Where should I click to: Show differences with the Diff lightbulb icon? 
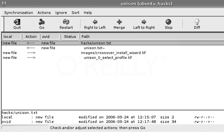[197, 22]
